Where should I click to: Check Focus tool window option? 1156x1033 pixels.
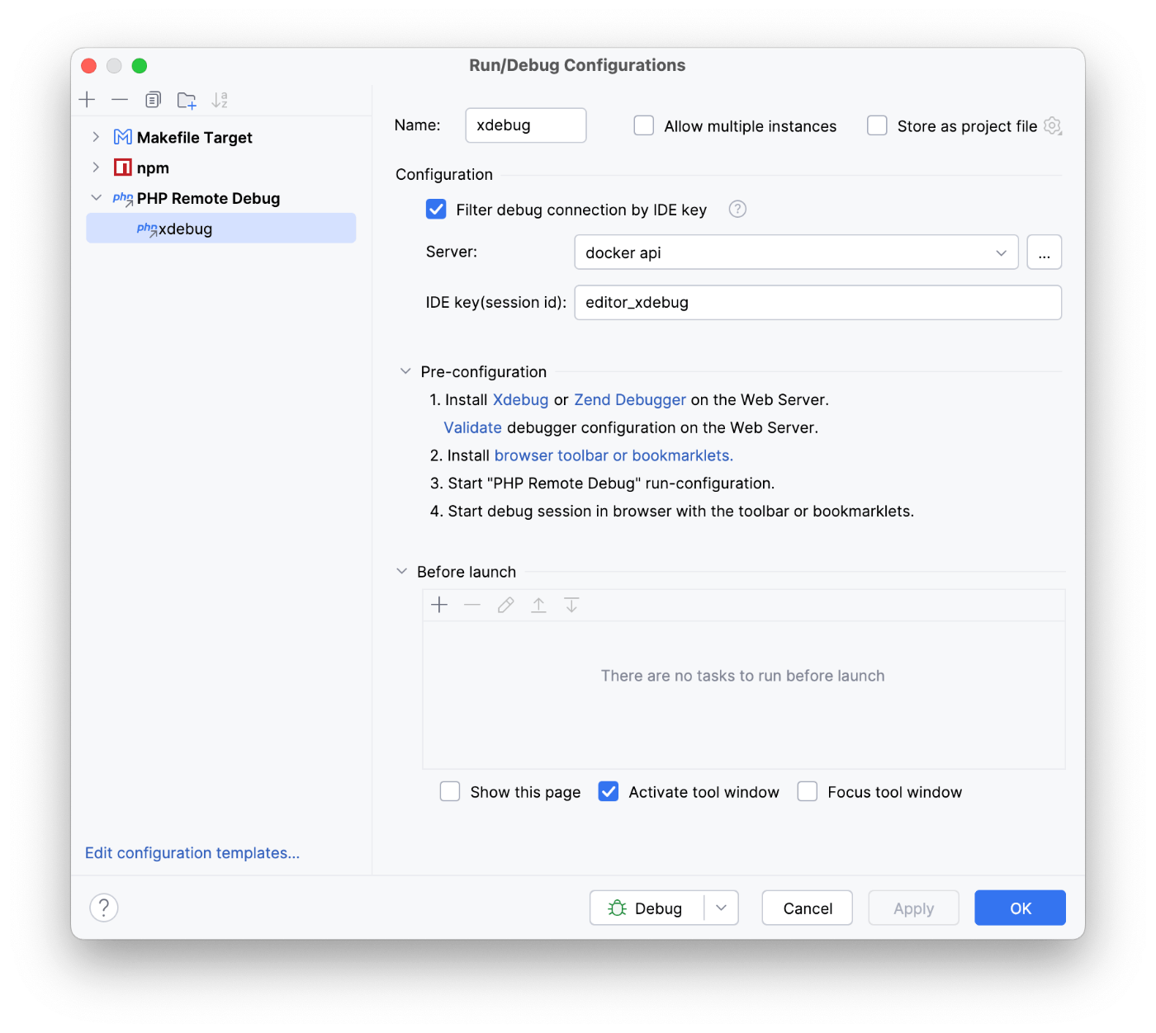(808, 792)
